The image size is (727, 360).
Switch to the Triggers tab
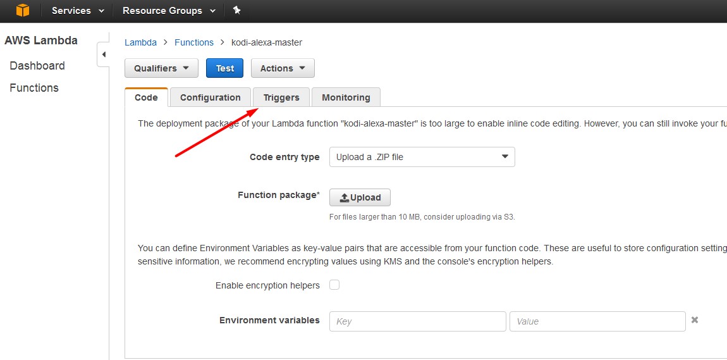coord(281,97)
